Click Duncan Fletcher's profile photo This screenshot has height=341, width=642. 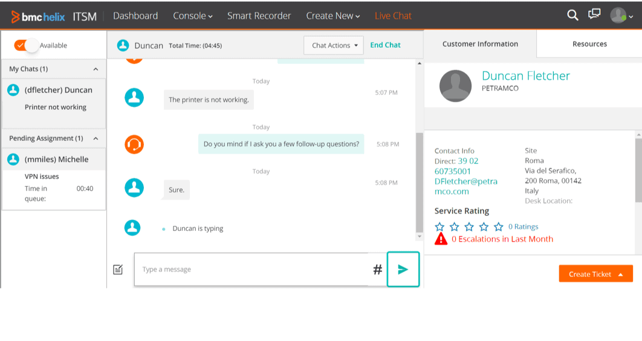pos(455,86)
